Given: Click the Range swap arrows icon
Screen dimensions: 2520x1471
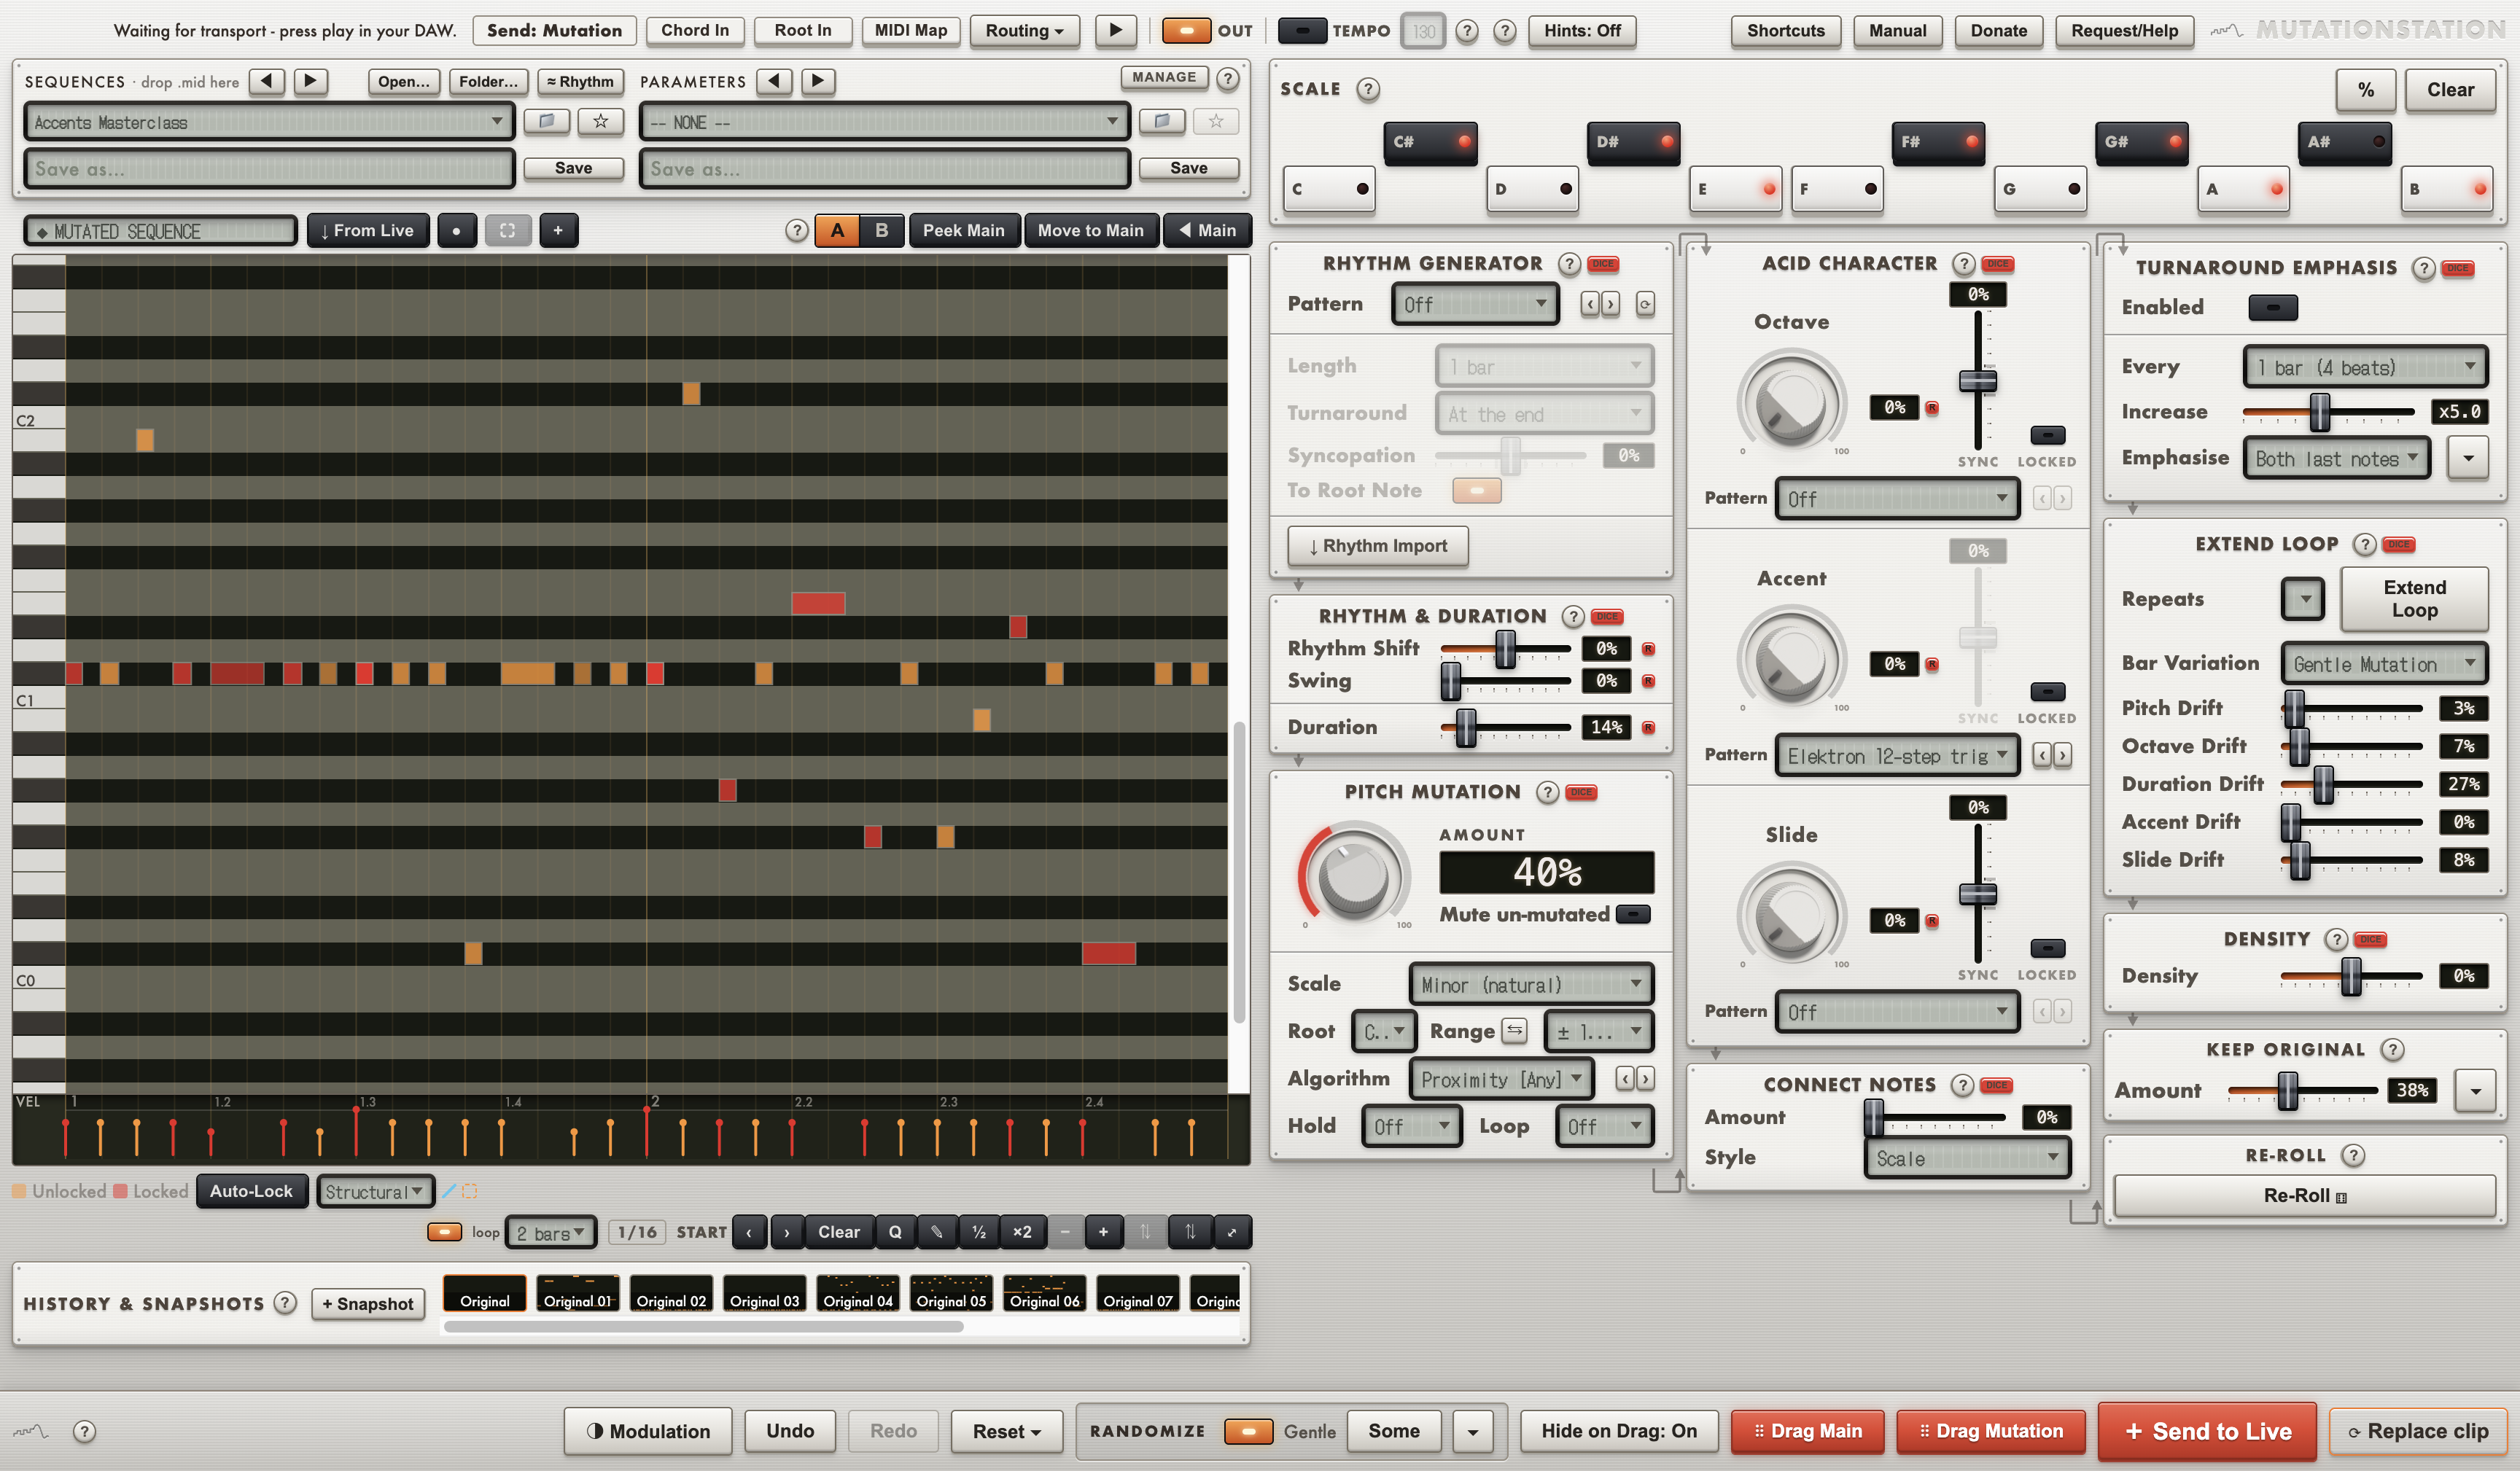Looking at the screenshot, I should pyautogui.click(x=1514, y=1030).
